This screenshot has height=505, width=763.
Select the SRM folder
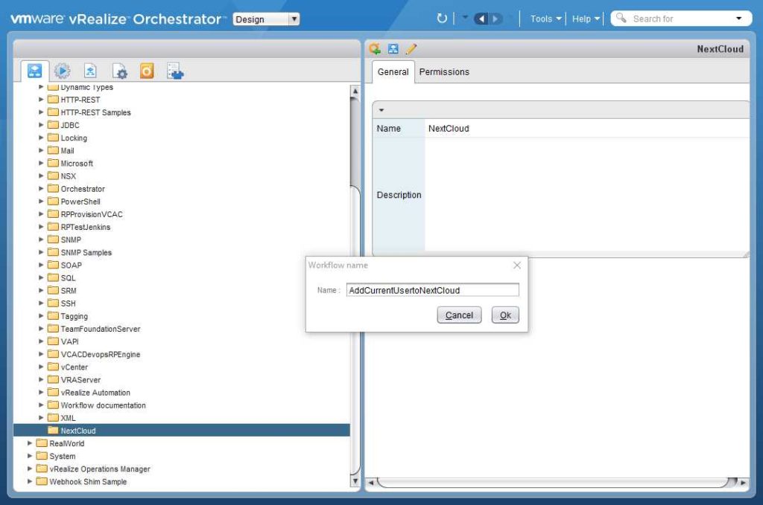(63, 290)
